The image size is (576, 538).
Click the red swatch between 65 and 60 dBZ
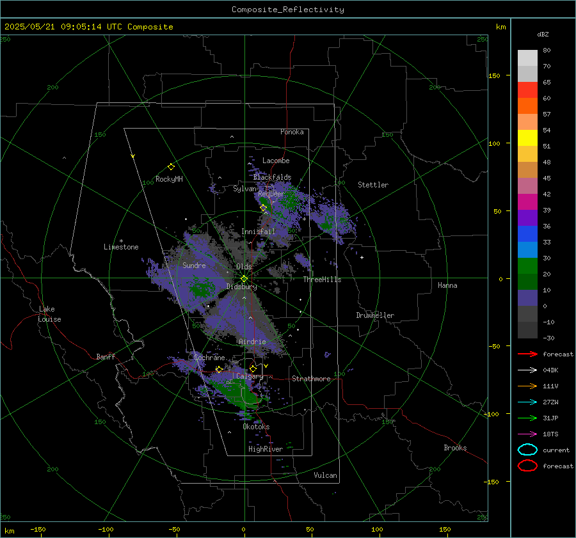527,90
